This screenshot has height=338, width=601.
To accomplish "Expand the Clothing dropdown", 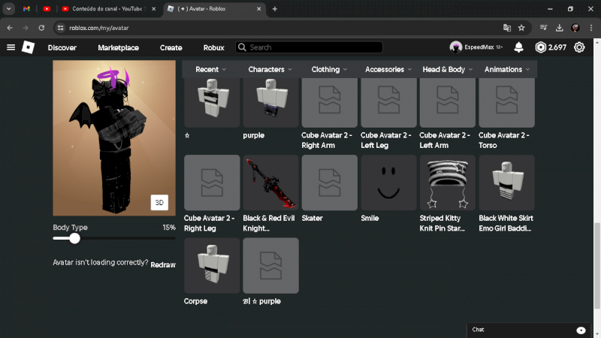I will pyautogui.click(x=329, y=69).
